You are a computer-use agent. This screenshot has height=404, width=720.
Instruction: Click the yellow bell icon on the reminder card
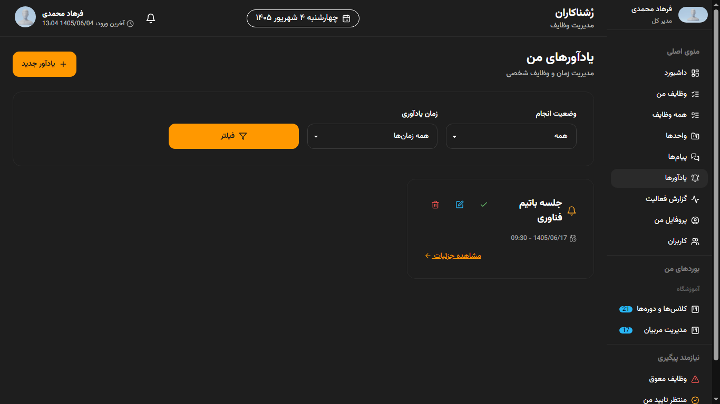coord(571,210)
